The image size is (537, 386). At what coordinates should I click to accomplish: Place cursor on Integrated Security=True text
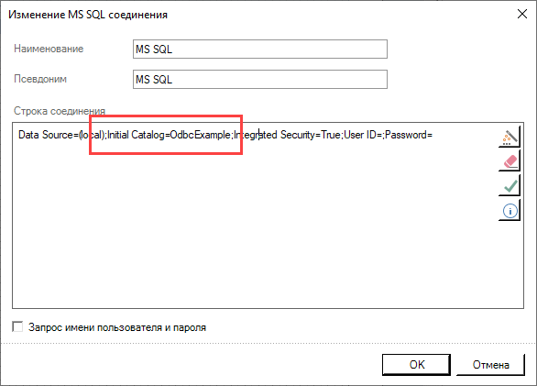(x=287, y=135)
